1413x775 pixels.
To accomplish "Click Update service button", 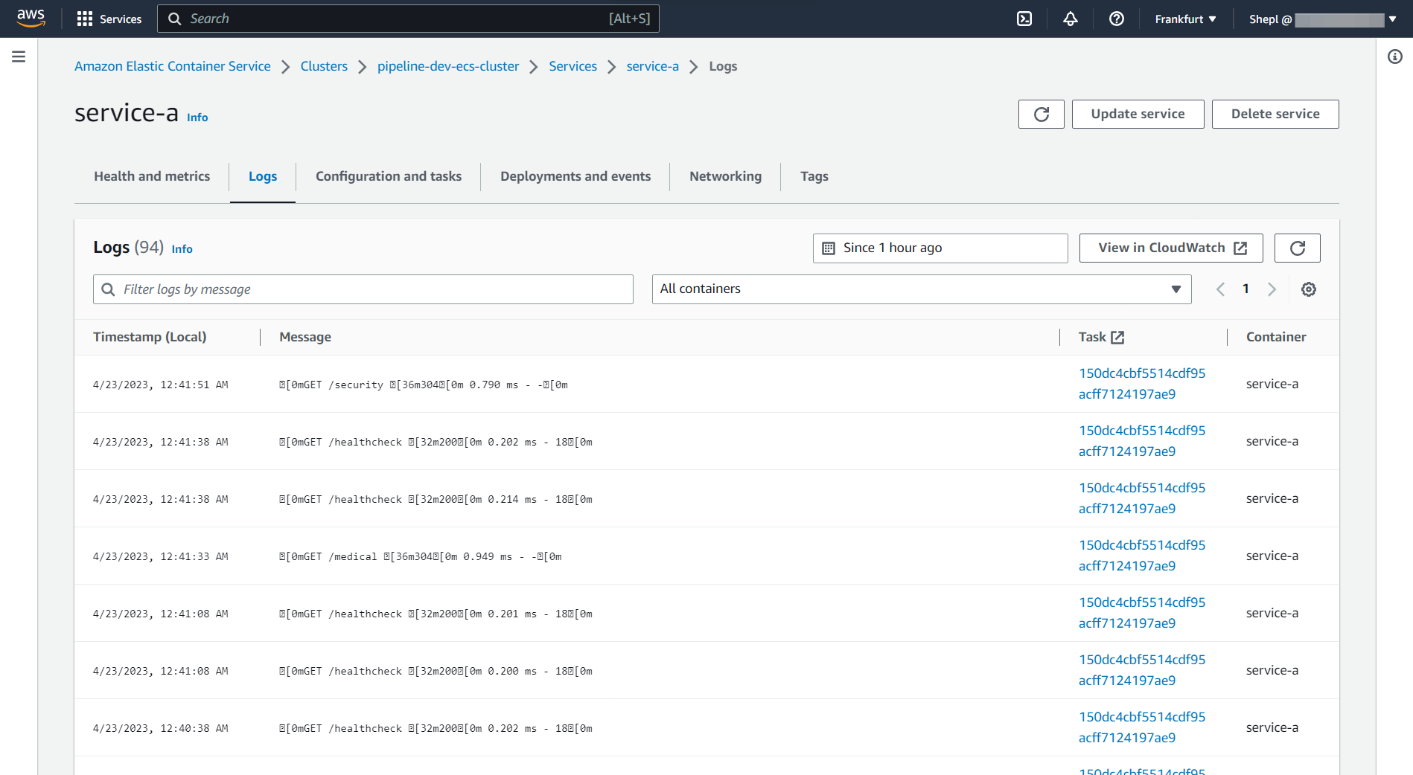I will coord(1138,114).
